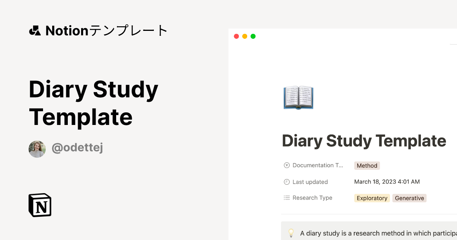Close the window with the red button
The image size is (457, 240).
point(236,36)
